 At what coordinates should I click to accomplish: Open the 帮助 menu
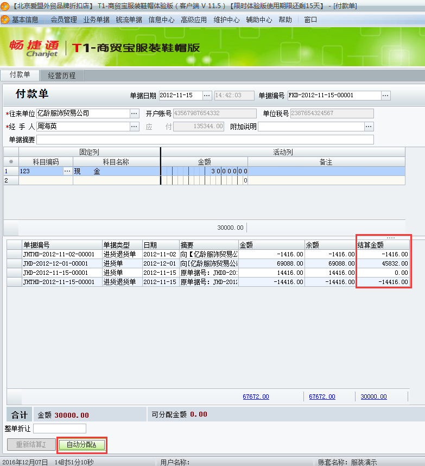(285, 20)
